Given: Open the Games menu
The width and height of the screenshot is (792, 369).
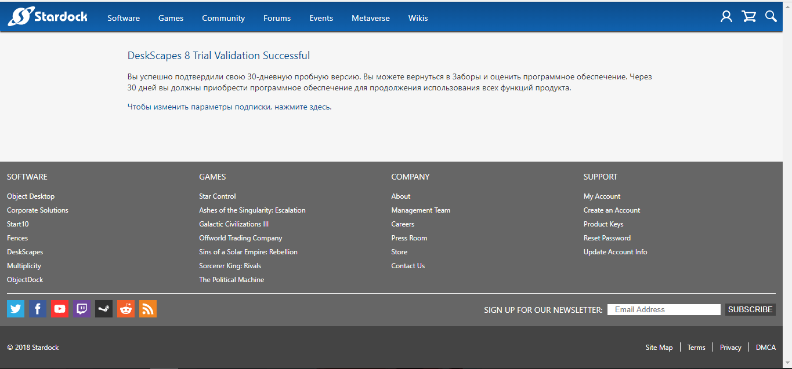Looking at the screenshot, I should coord(171,18).
